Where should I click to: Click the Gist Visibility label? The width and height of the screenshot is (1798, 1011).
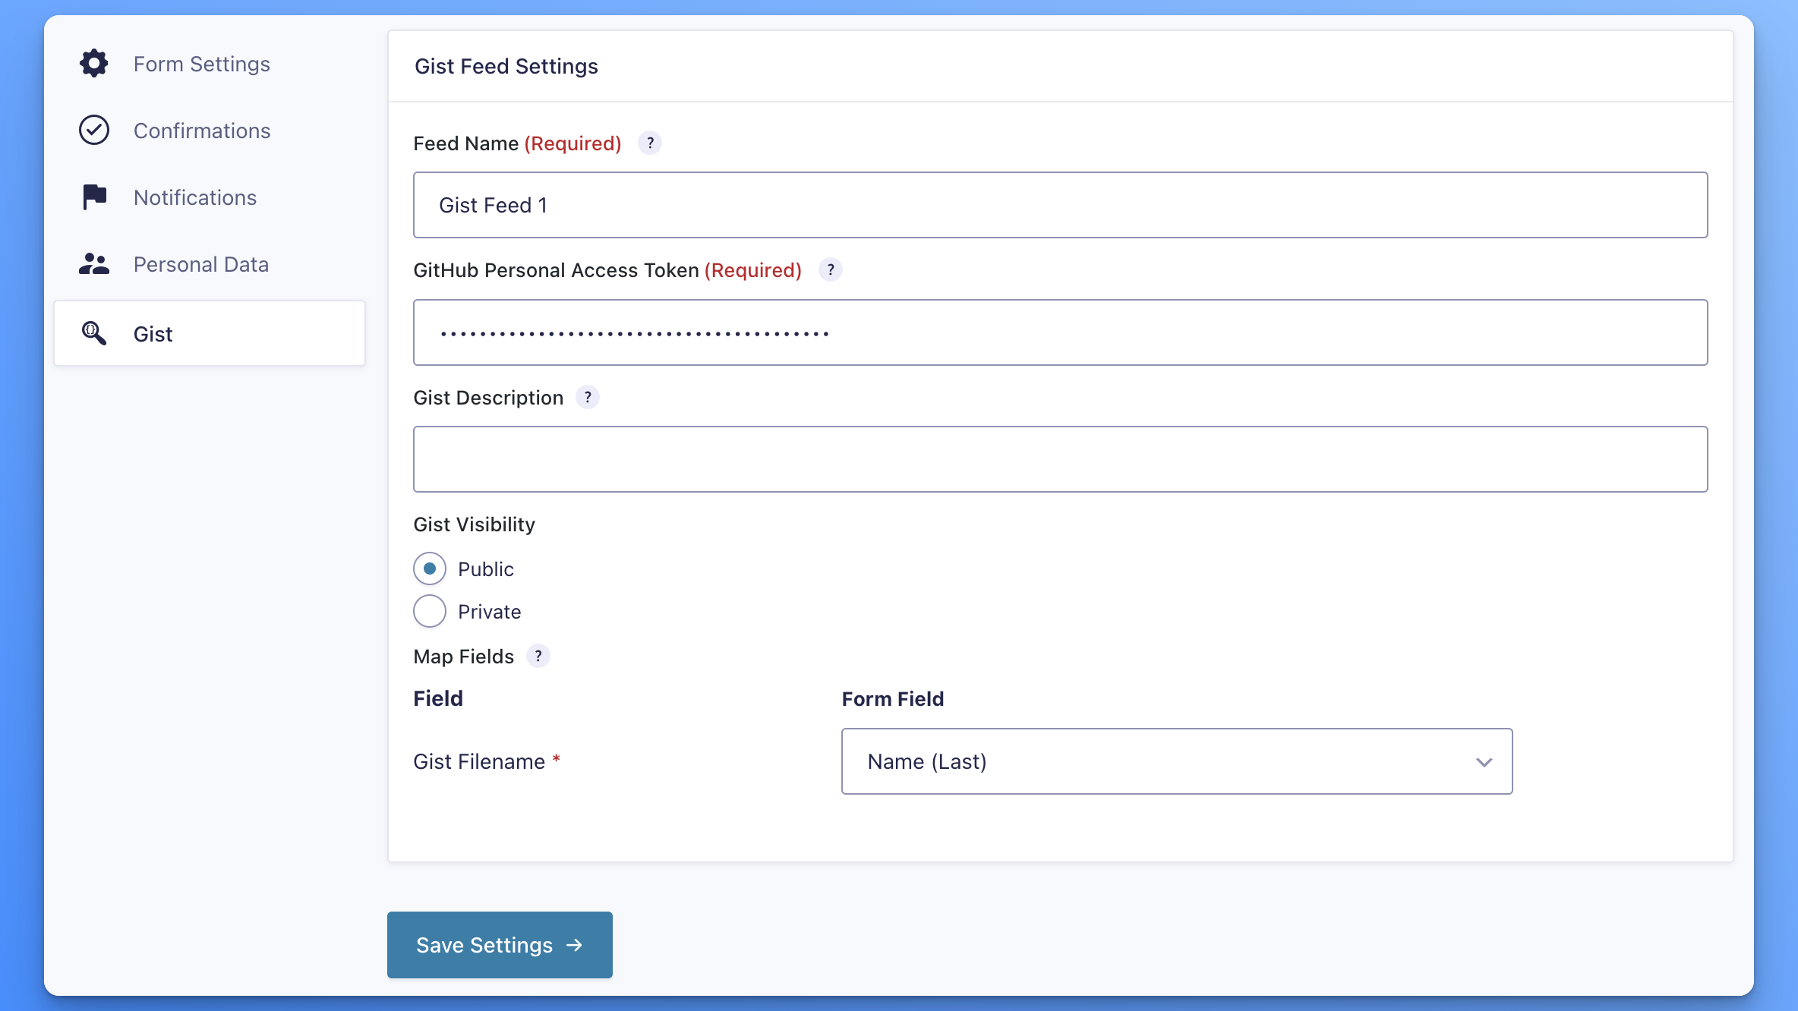(474, 524)
